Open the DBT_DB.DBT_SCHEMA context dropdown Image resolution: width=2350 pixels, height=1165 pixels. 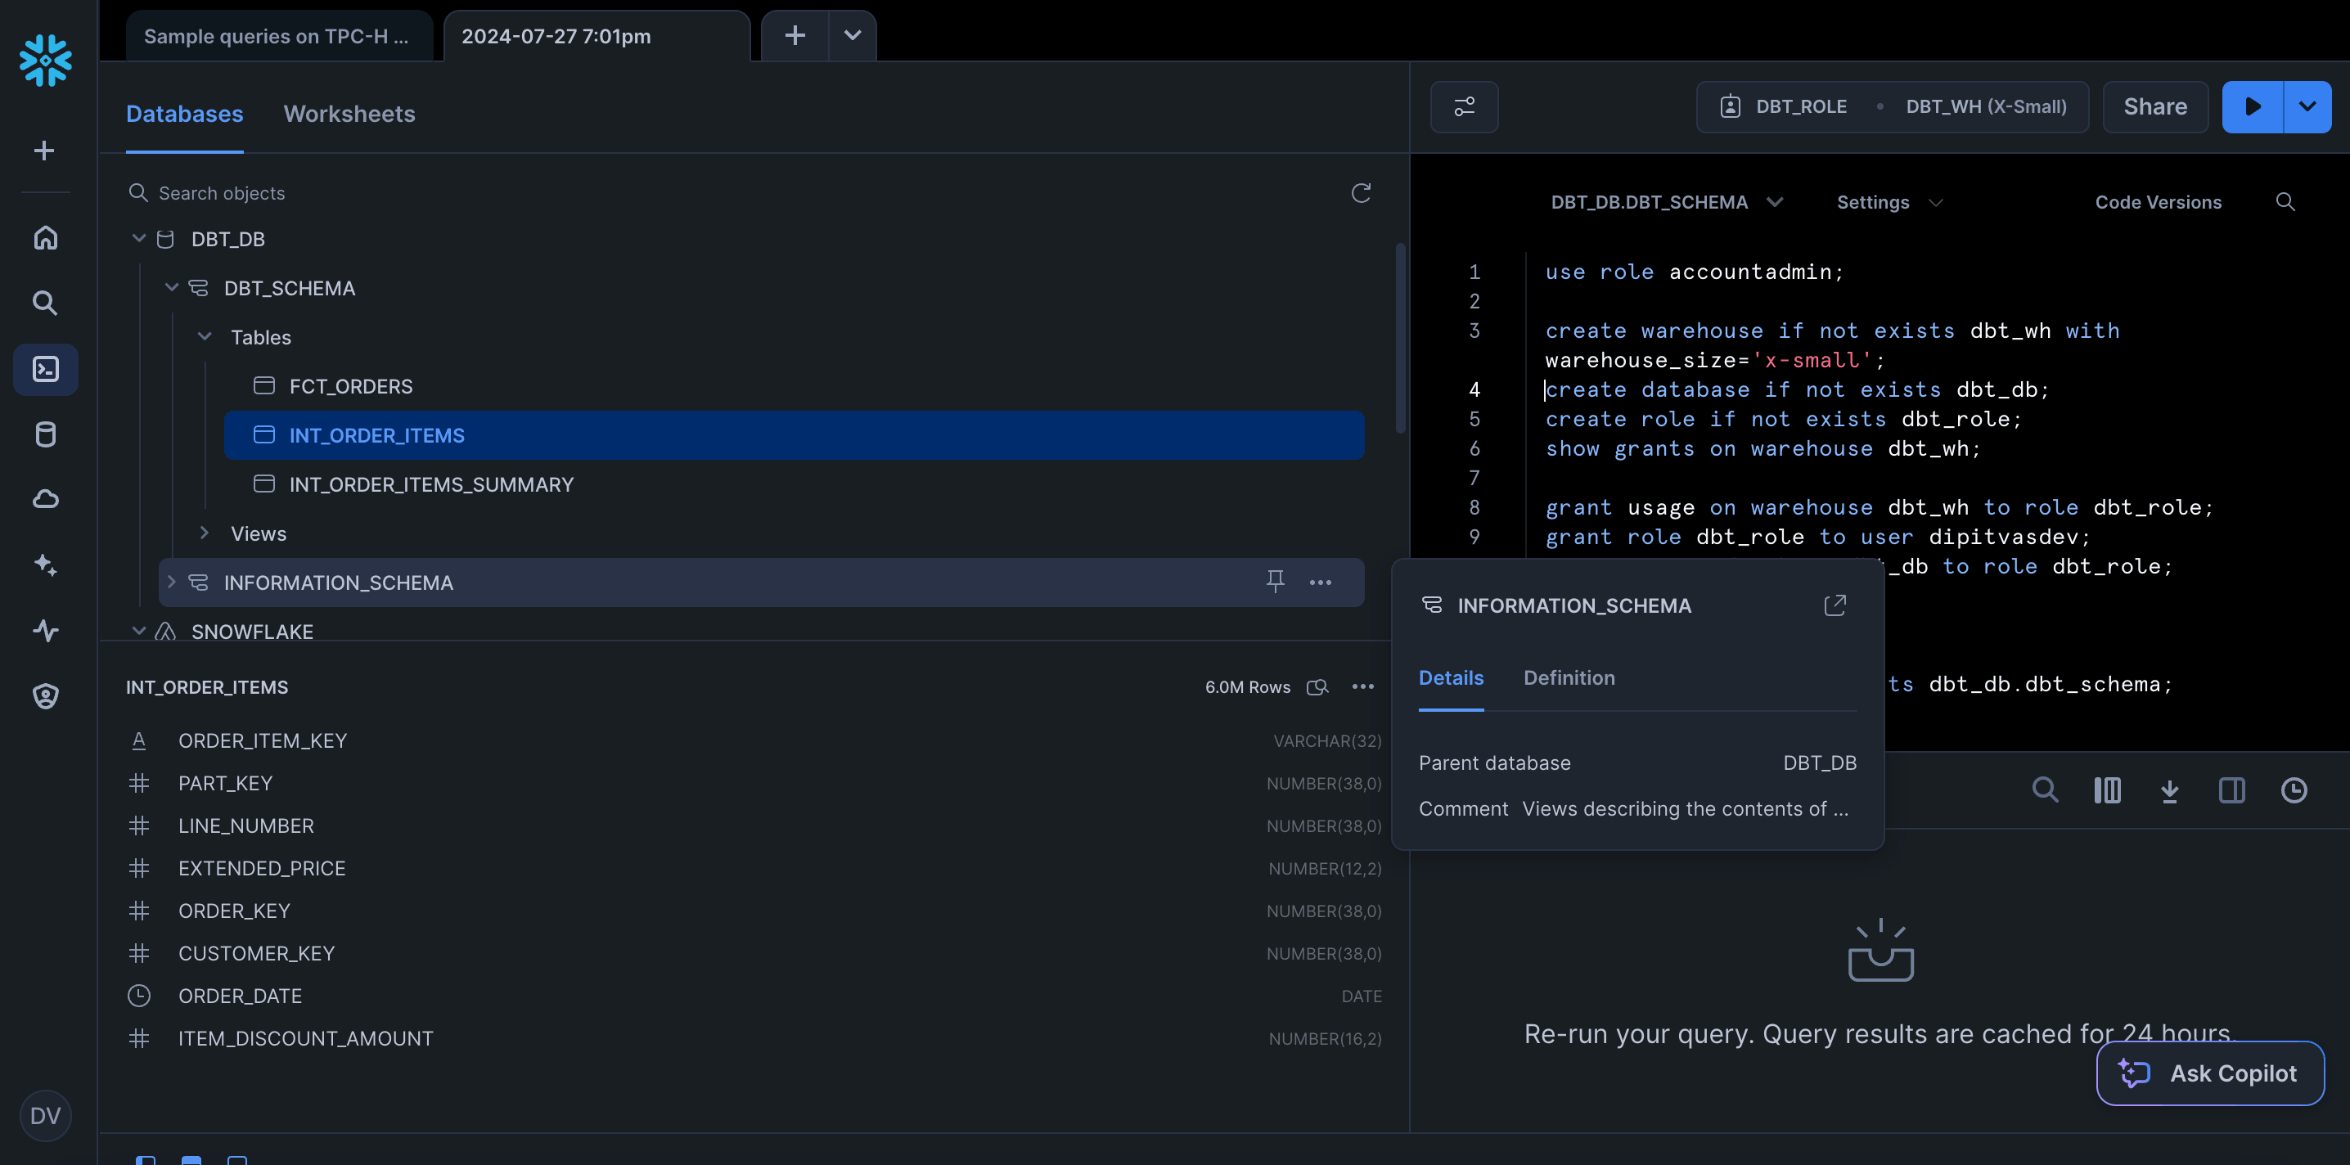pyautogui.click(x=1666, y=201)
